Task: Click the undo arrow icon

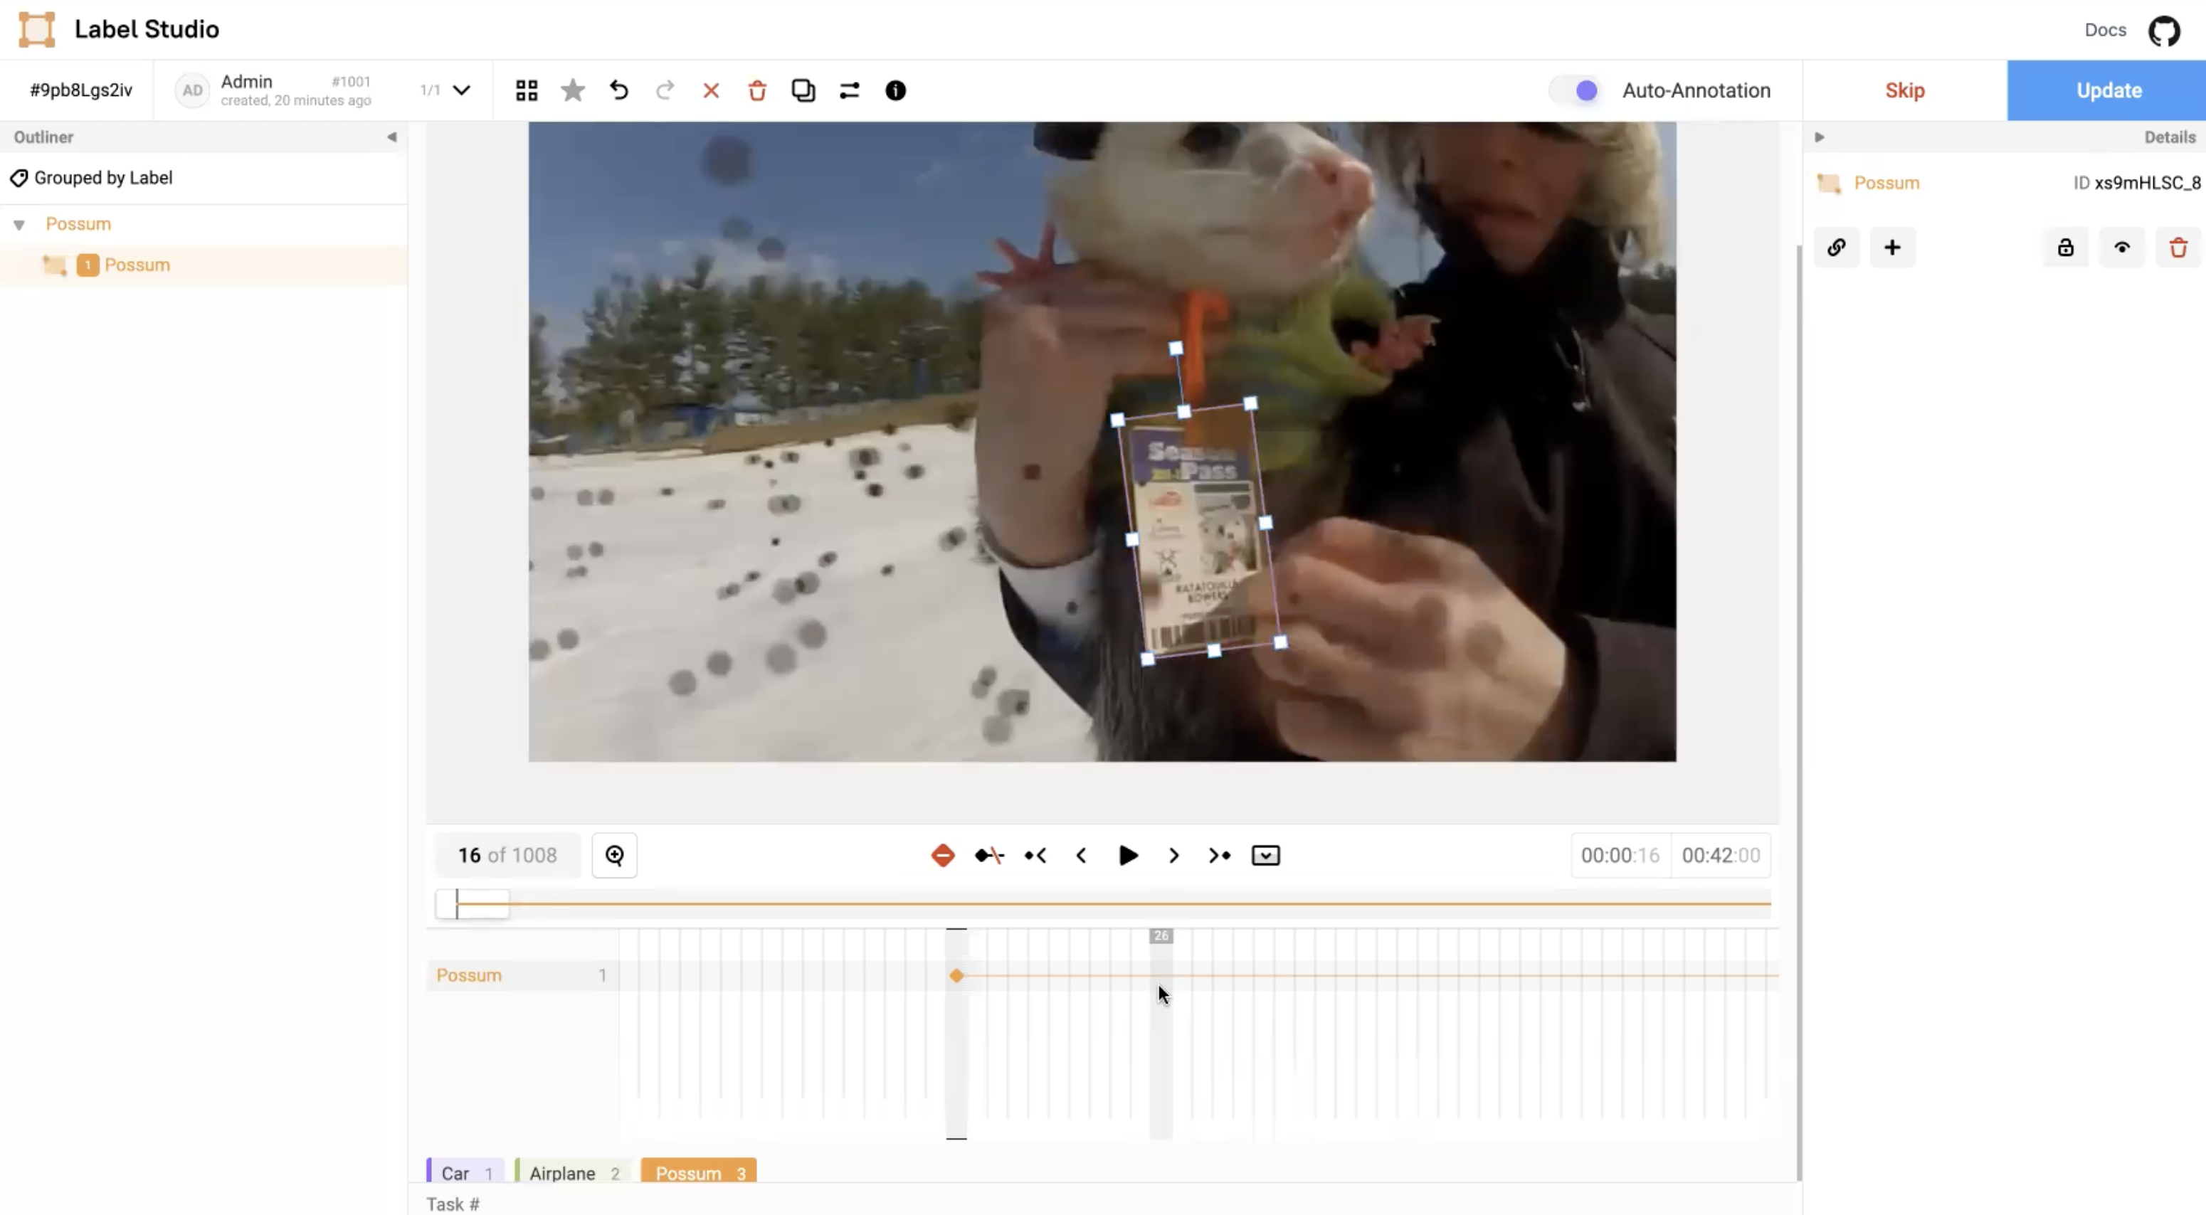Action: point(619,90)
